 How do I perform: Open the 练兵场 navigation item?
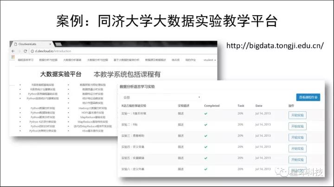pos(175,60)
